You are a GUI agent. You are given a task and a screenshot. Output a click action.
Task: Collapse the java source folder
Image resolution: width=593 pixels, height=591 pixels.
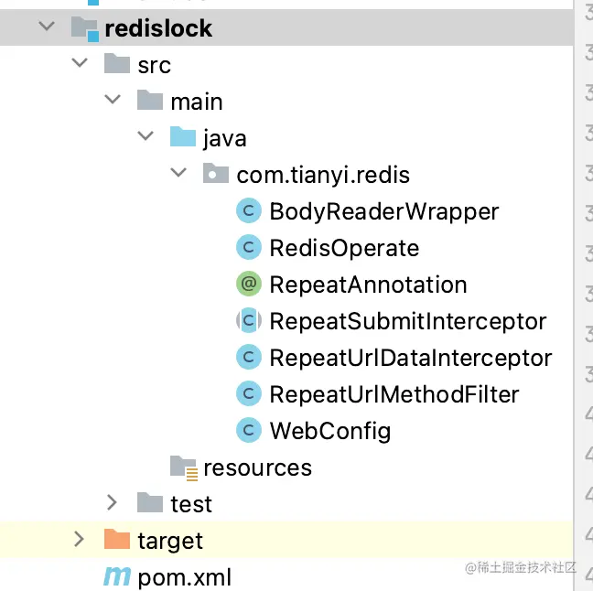click(146, 138)
